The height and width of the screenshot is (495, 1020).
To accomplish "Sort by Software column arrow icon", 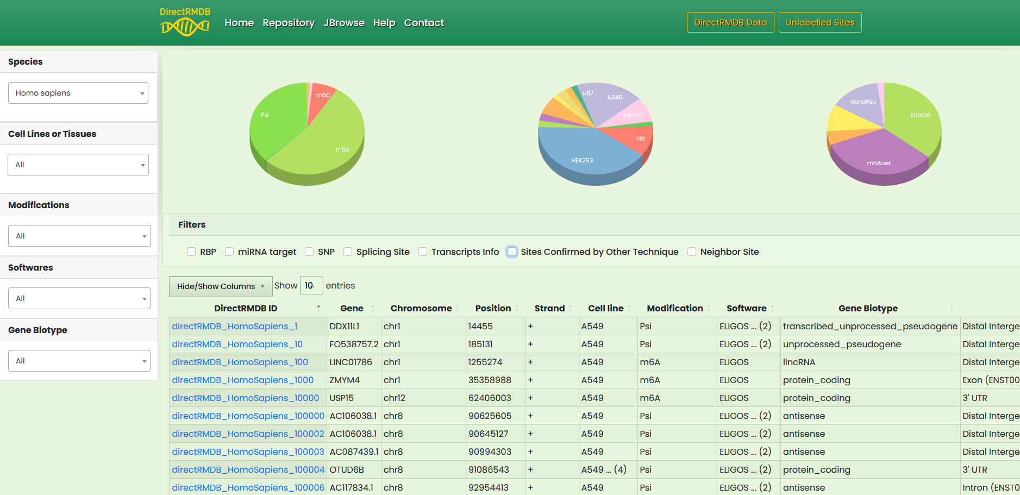I will coord(772,308).
